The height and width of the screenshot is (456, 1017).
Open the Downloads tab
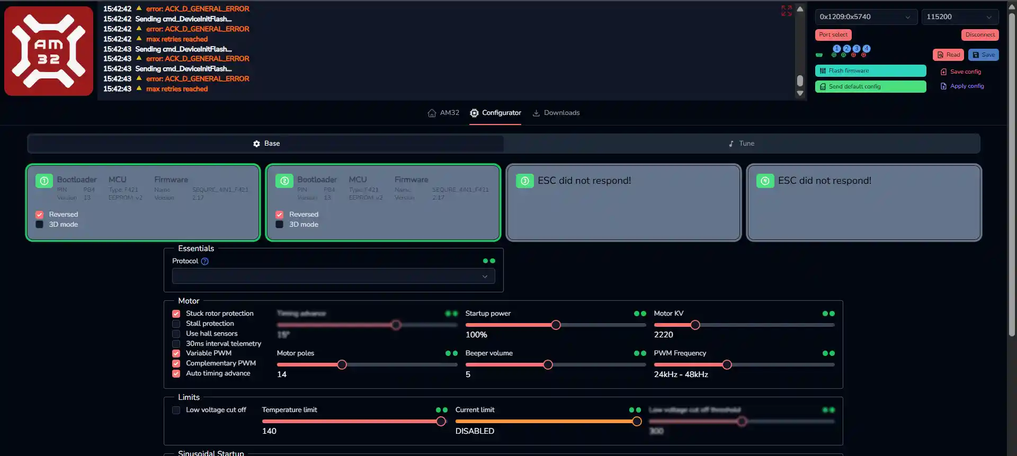pyautogui.click(x=556, y=113)
